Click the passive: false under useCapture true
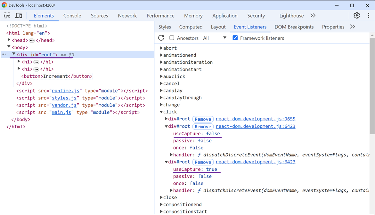The height and width of the screenshot is (215, 375). 192,176
